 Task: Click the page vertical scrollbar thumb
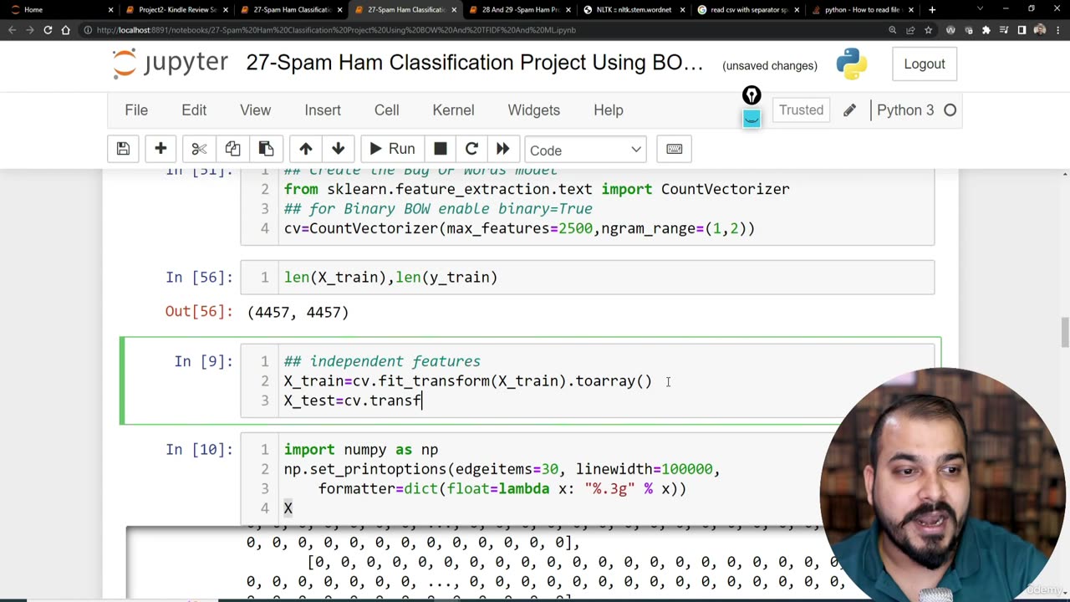[x=1065, y=332]
